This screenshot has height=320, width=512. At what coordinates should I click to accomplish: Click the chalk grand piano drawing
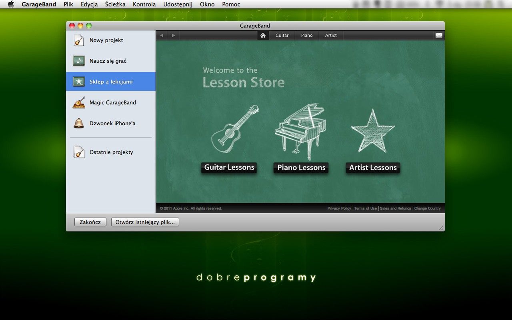pos(300,131)
